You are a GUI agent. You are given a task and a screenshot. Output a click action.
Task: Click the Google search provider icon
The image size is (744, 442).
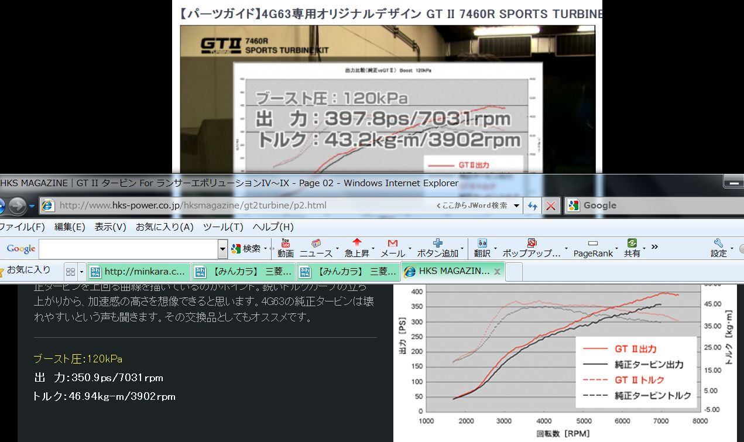(x=574, y=205)
